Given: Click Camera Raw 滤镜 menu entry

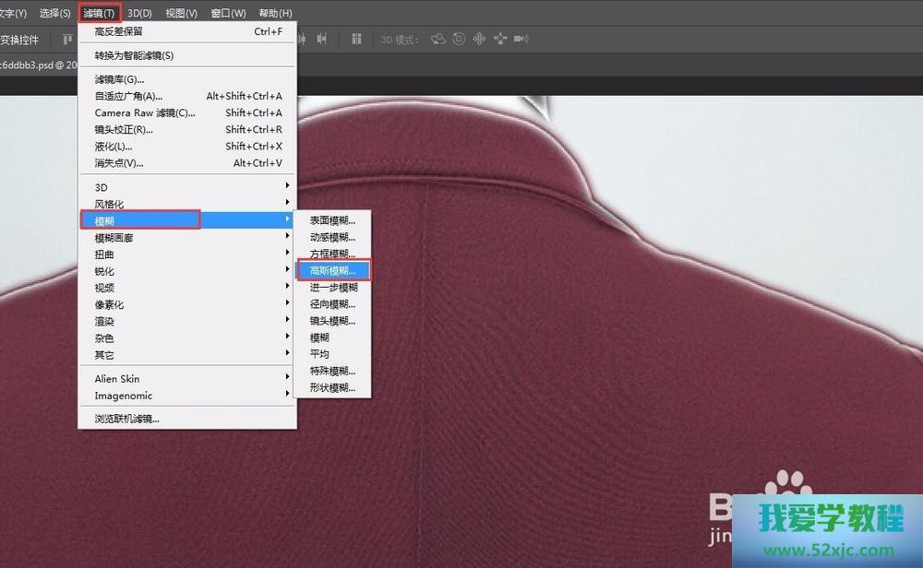Looking at the screenshot, I should (145, 112).
